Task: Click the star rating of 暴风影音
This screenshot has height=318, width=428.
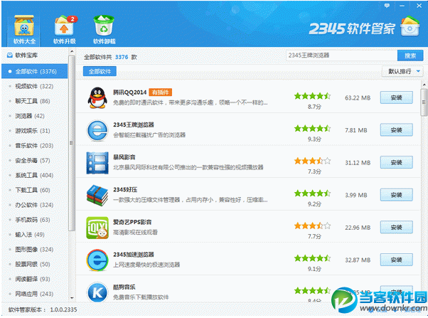Action: [312, 161]
